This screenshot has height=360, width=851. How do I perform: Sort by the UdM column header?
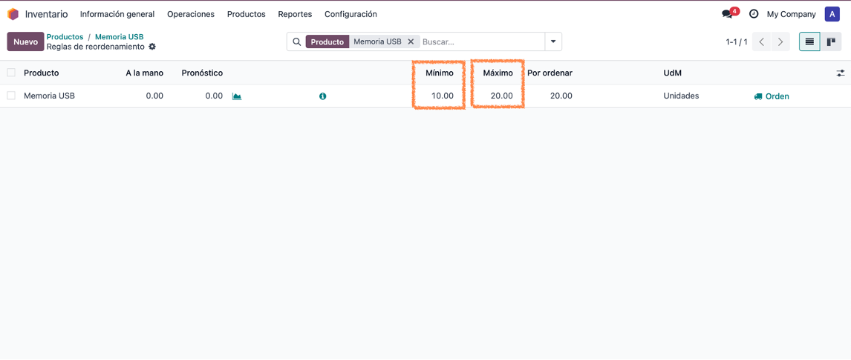coord(673,73)
